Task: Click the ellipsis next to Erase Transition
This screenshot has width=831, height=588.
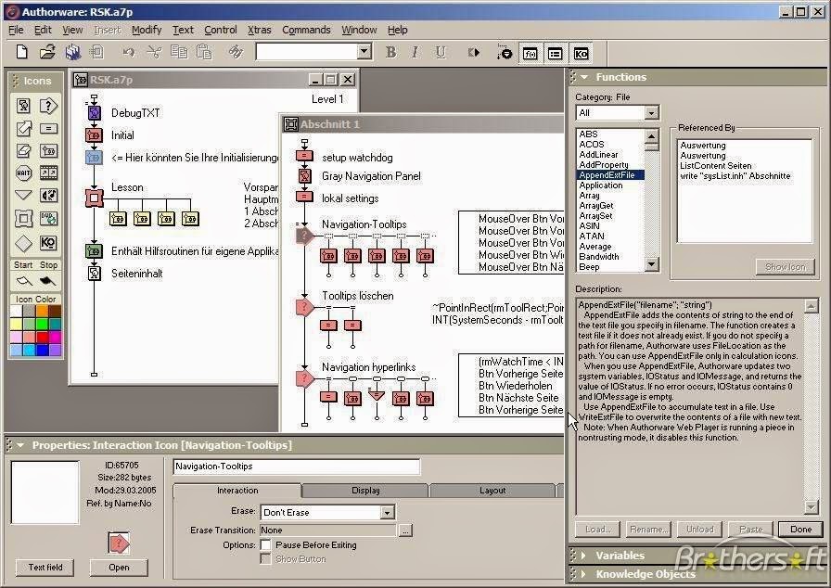Action: (405, 530)
